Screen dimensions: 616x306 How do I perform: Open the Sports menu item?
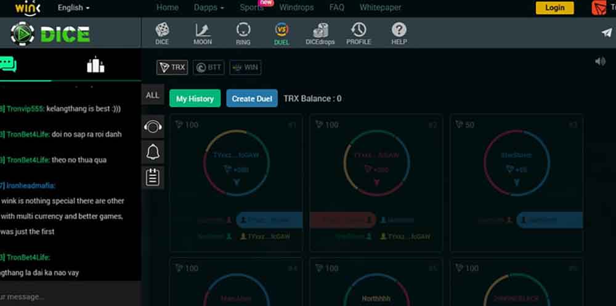[x=252, y=7]
